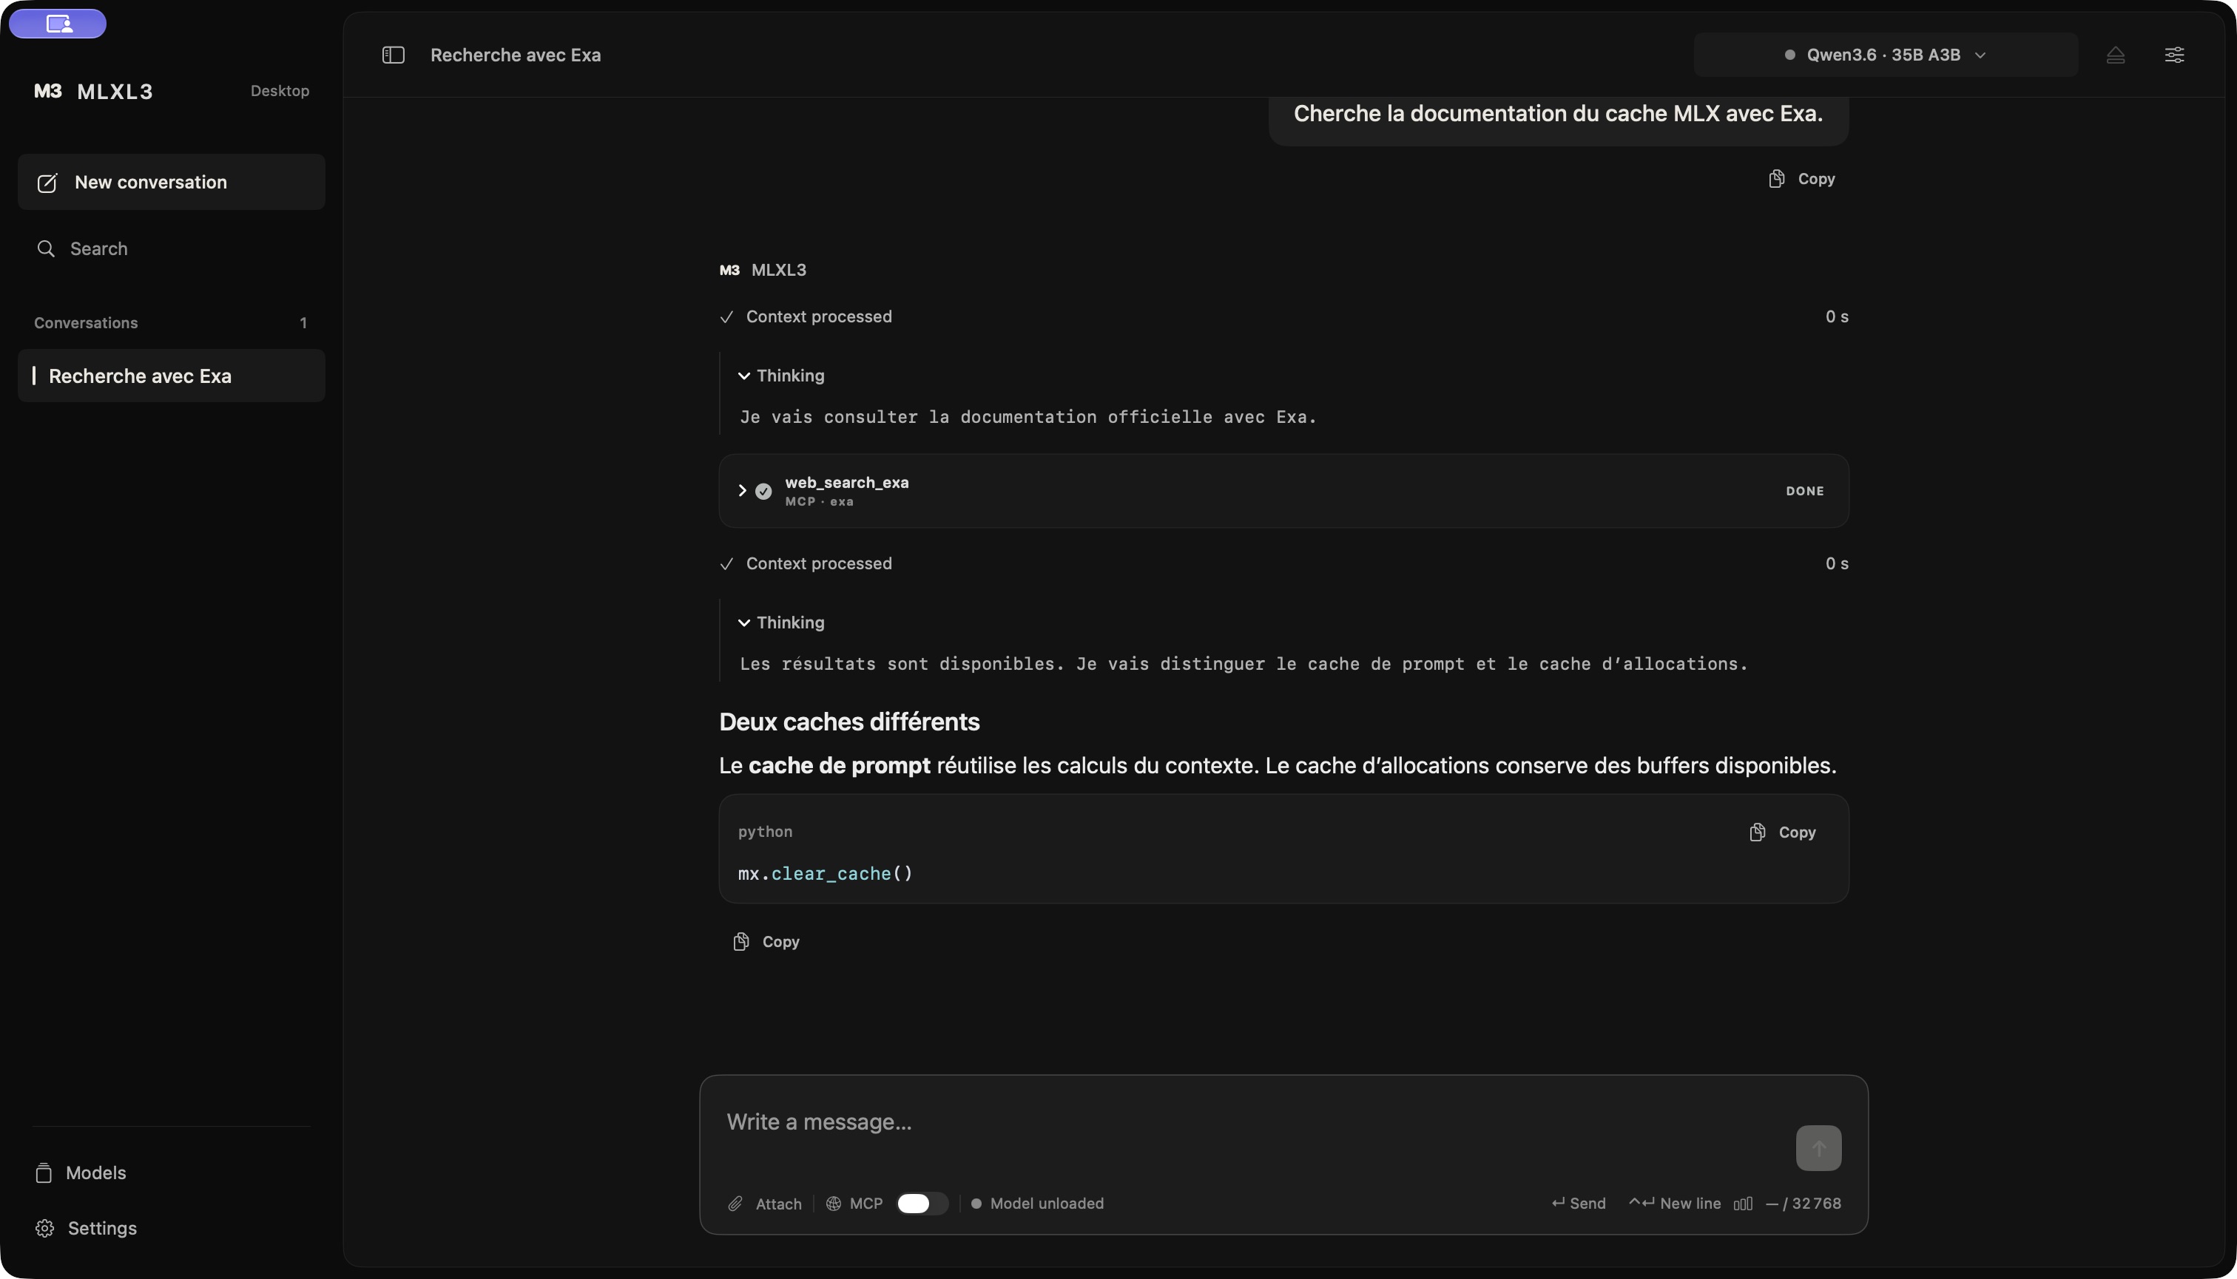
Task: Click the Desktop label in sidebar
Action: tap(280, 92)
